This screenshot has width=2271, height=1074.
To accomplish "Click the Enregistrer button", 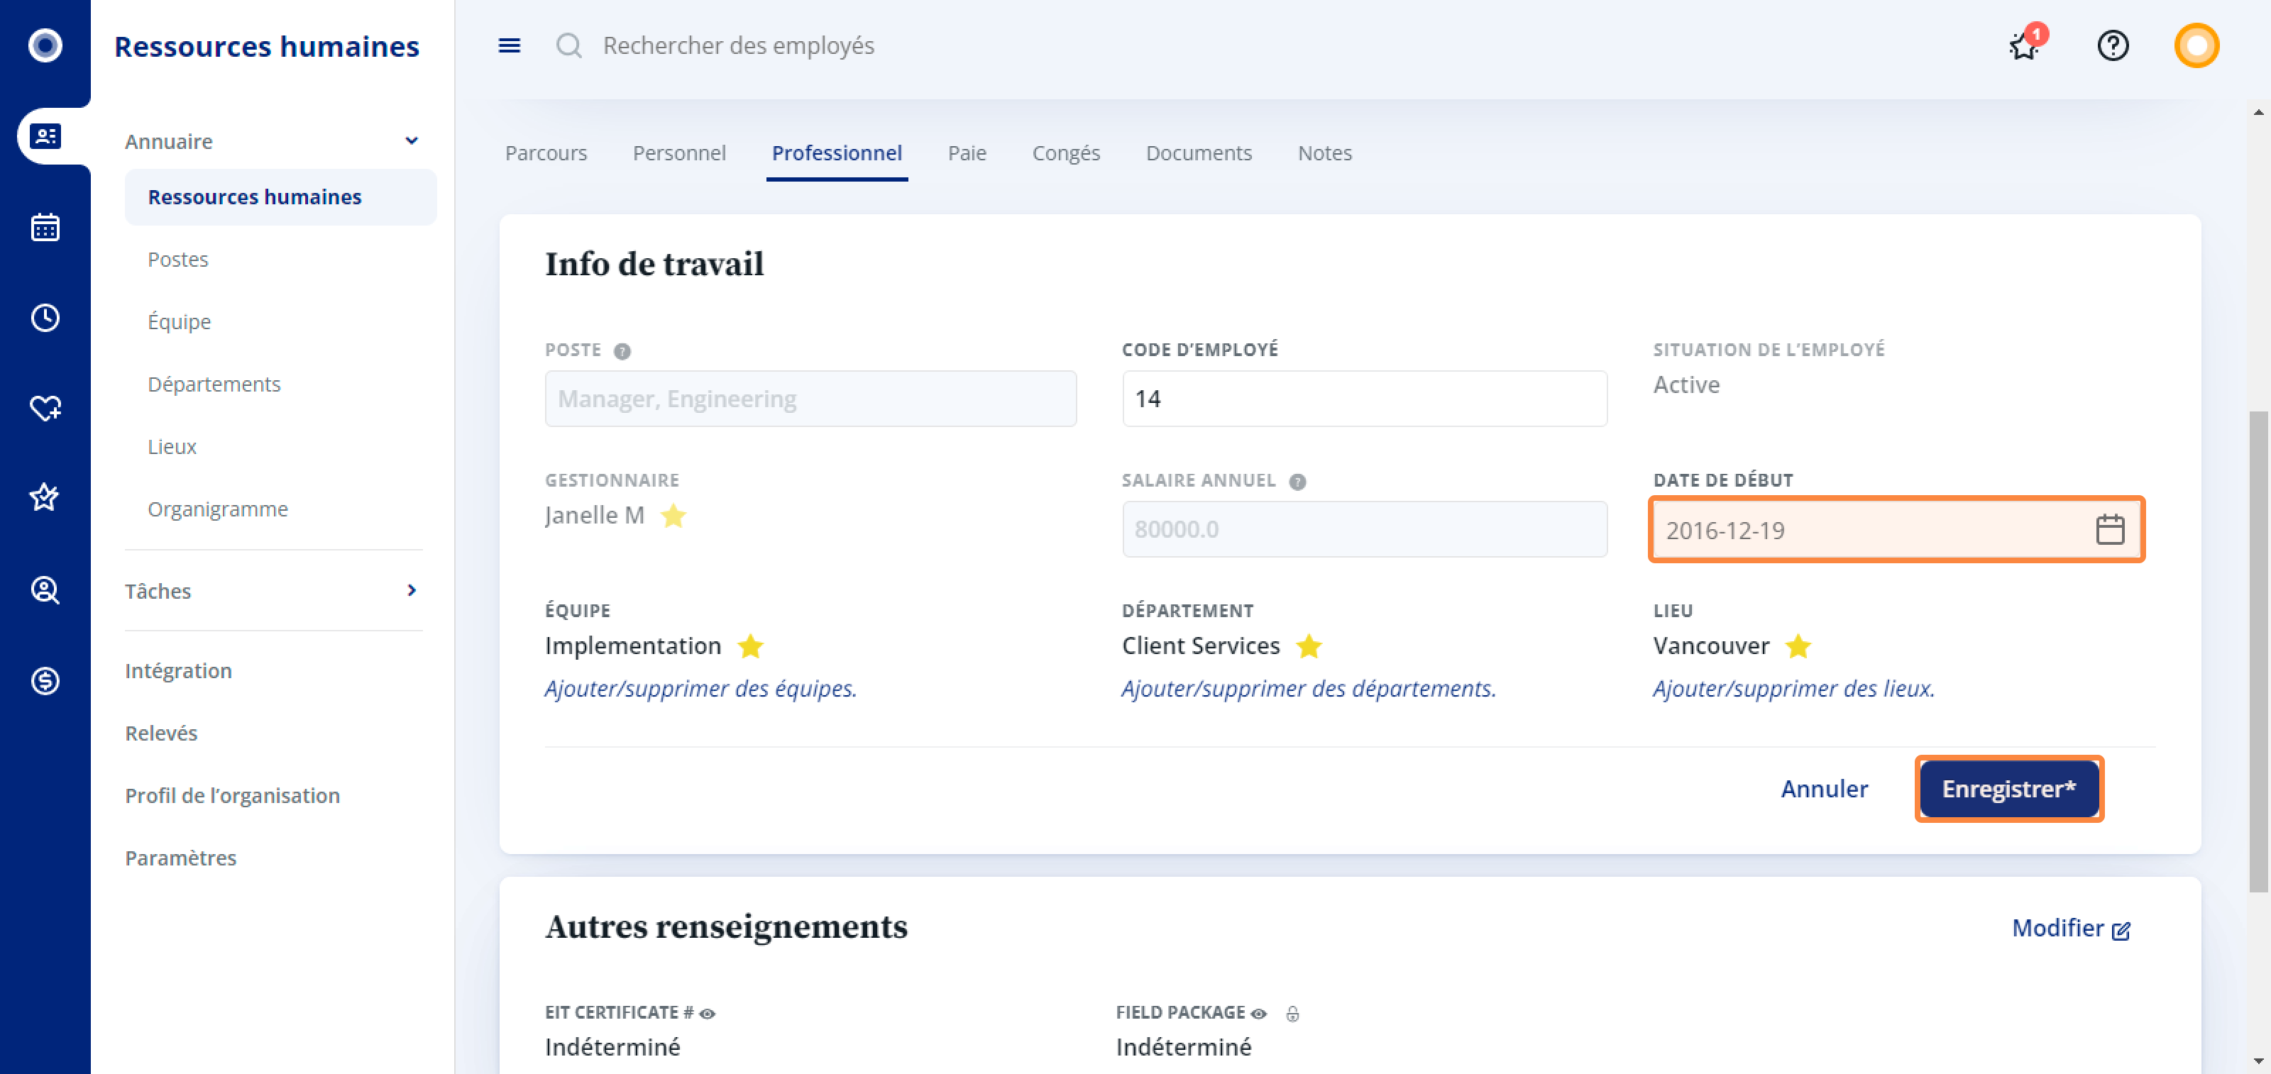I will (2009, 789).
